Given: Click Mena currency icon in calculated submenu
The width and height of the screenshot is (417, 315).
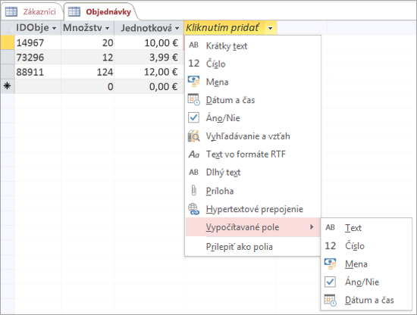Looking at the screenshot, I should click(331, 264).
